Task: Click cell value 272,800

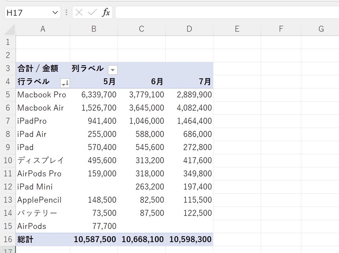Action: [x=189, y=147]
